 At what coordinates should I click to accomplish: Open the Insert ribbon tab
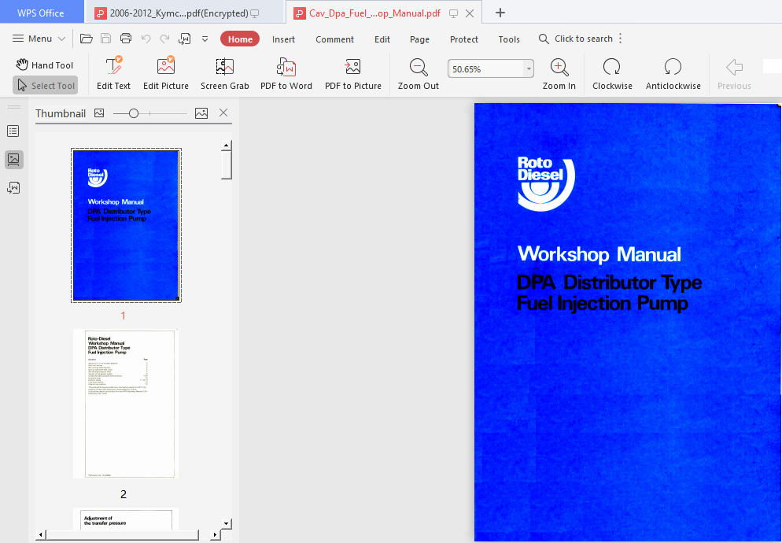[283, 39]
